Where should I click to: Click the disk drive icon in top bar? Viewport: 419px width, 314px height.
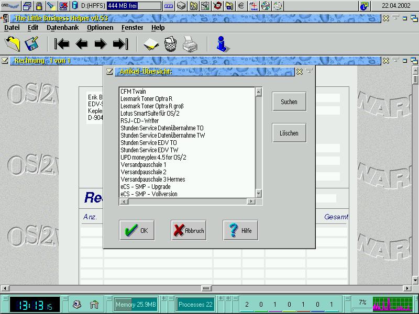(181, 6)
